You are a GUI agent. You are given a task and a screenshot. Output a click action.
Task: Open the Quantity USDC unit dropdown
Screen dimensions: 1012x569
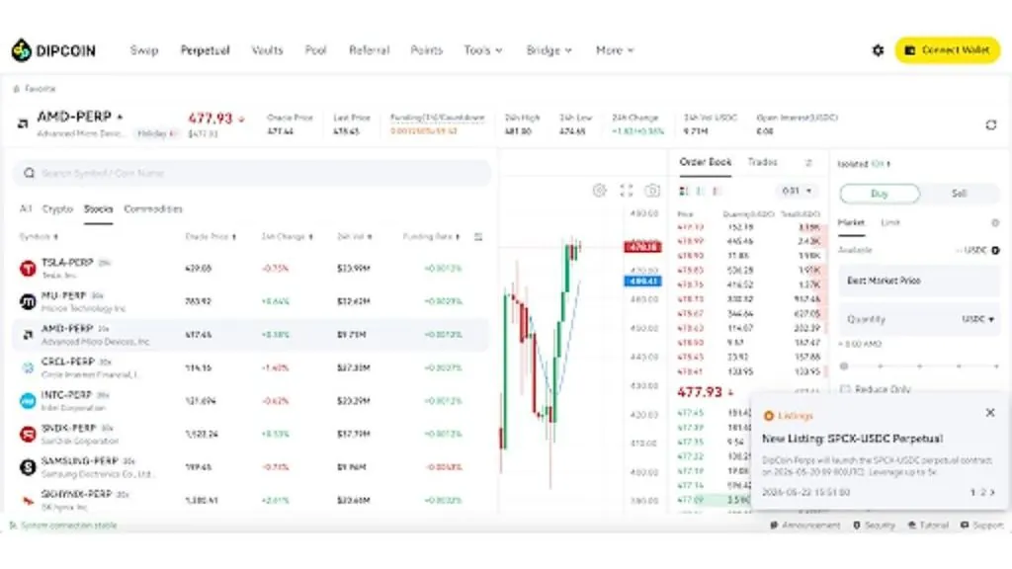click(977, 319)
